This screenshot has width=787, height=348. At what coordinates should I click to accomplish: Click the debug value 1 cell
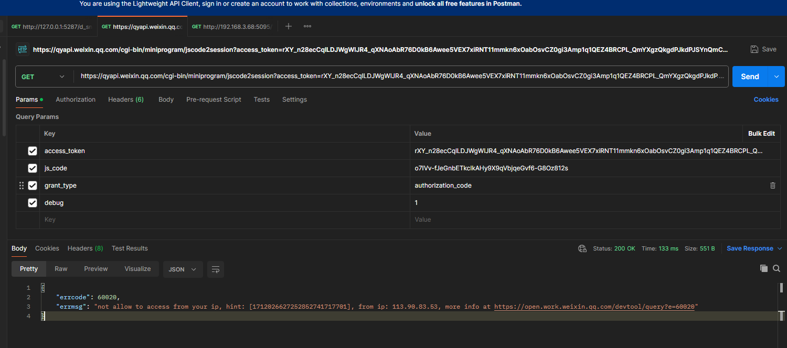595,203
